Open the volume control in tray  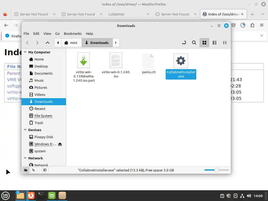[x=249, y=196]
